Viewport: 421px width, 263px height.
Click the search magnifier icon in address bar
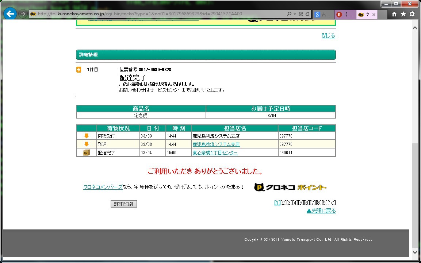tap(289, 14)
